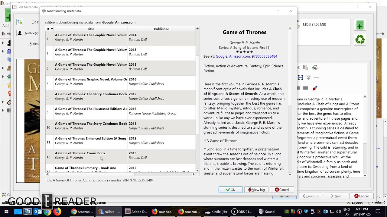Select row 7 'Graphic Novel, Volume' HarperCollins result
The width and height of the screenshot is (387, 217).
point(120,83)
